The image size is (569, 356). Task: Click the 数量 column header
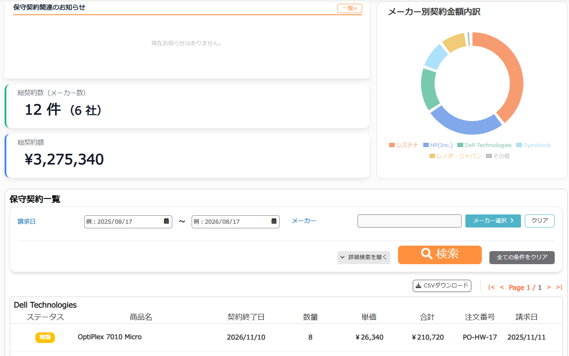(x=310, y=317)
